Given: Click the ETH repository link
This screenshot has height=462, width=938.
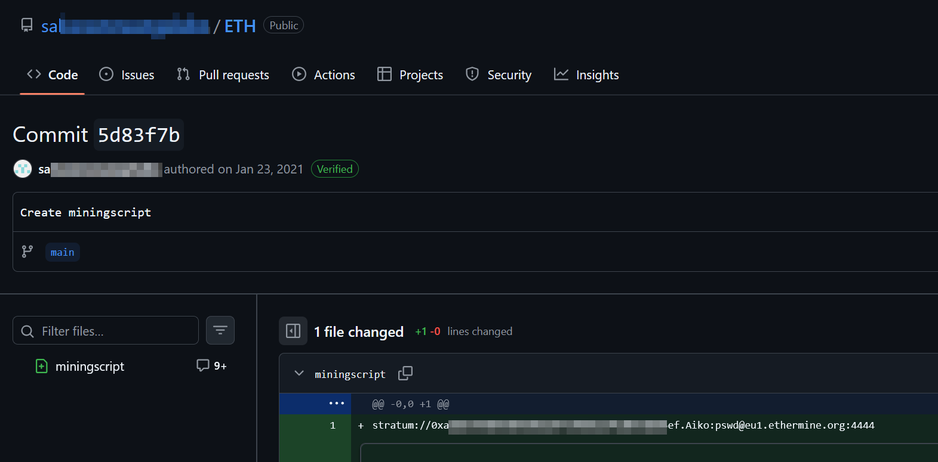Looking at the screenshot, I should point(240,26).
